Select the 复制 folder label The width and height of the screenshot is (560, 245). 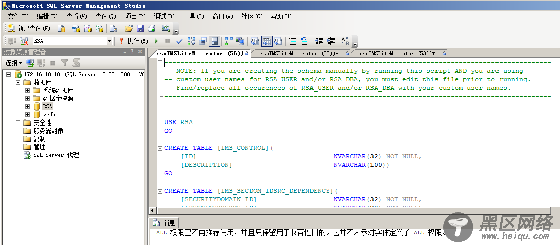click(40, 139)
